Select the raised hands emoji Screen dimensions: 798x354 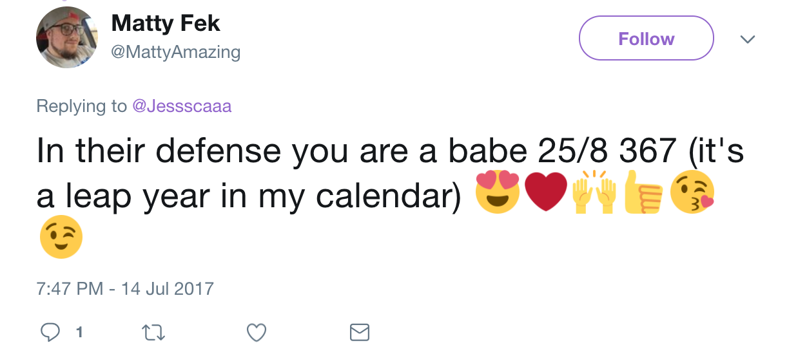594,192
